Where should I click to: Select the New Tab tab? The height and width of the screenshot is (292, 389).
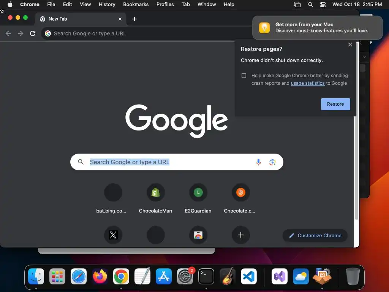coord(81,19)
